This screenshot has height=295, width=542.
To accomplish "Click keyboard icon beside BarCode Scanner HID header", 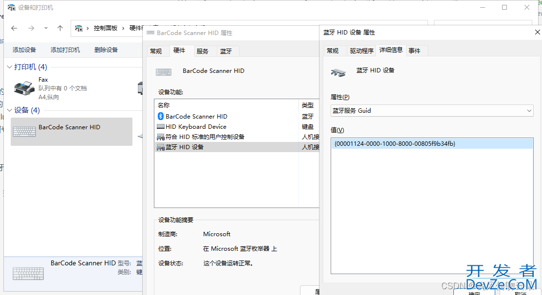I will tap(164, 72).
